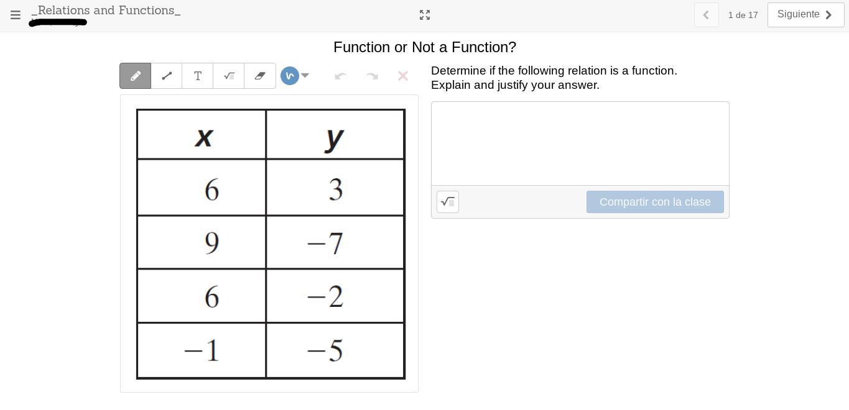Click the −7 cell in the table
849x410 pixels.
(335, 243)
